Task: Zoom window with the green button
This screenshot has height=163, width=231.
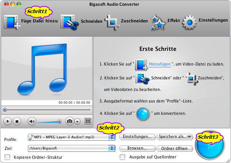Action: [x=19, y=4]
